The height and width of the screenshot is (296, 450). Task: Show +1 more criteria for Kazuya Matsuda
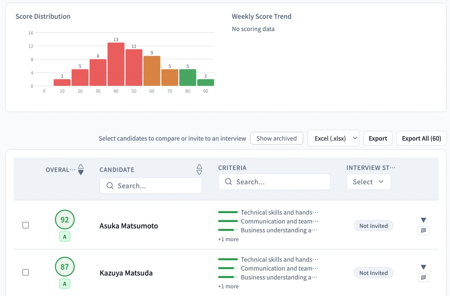(x=228, y=287)
